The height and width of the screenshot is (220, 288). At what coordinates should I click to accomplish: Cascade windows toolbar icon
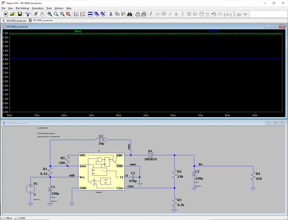click(x=97, y=14)
